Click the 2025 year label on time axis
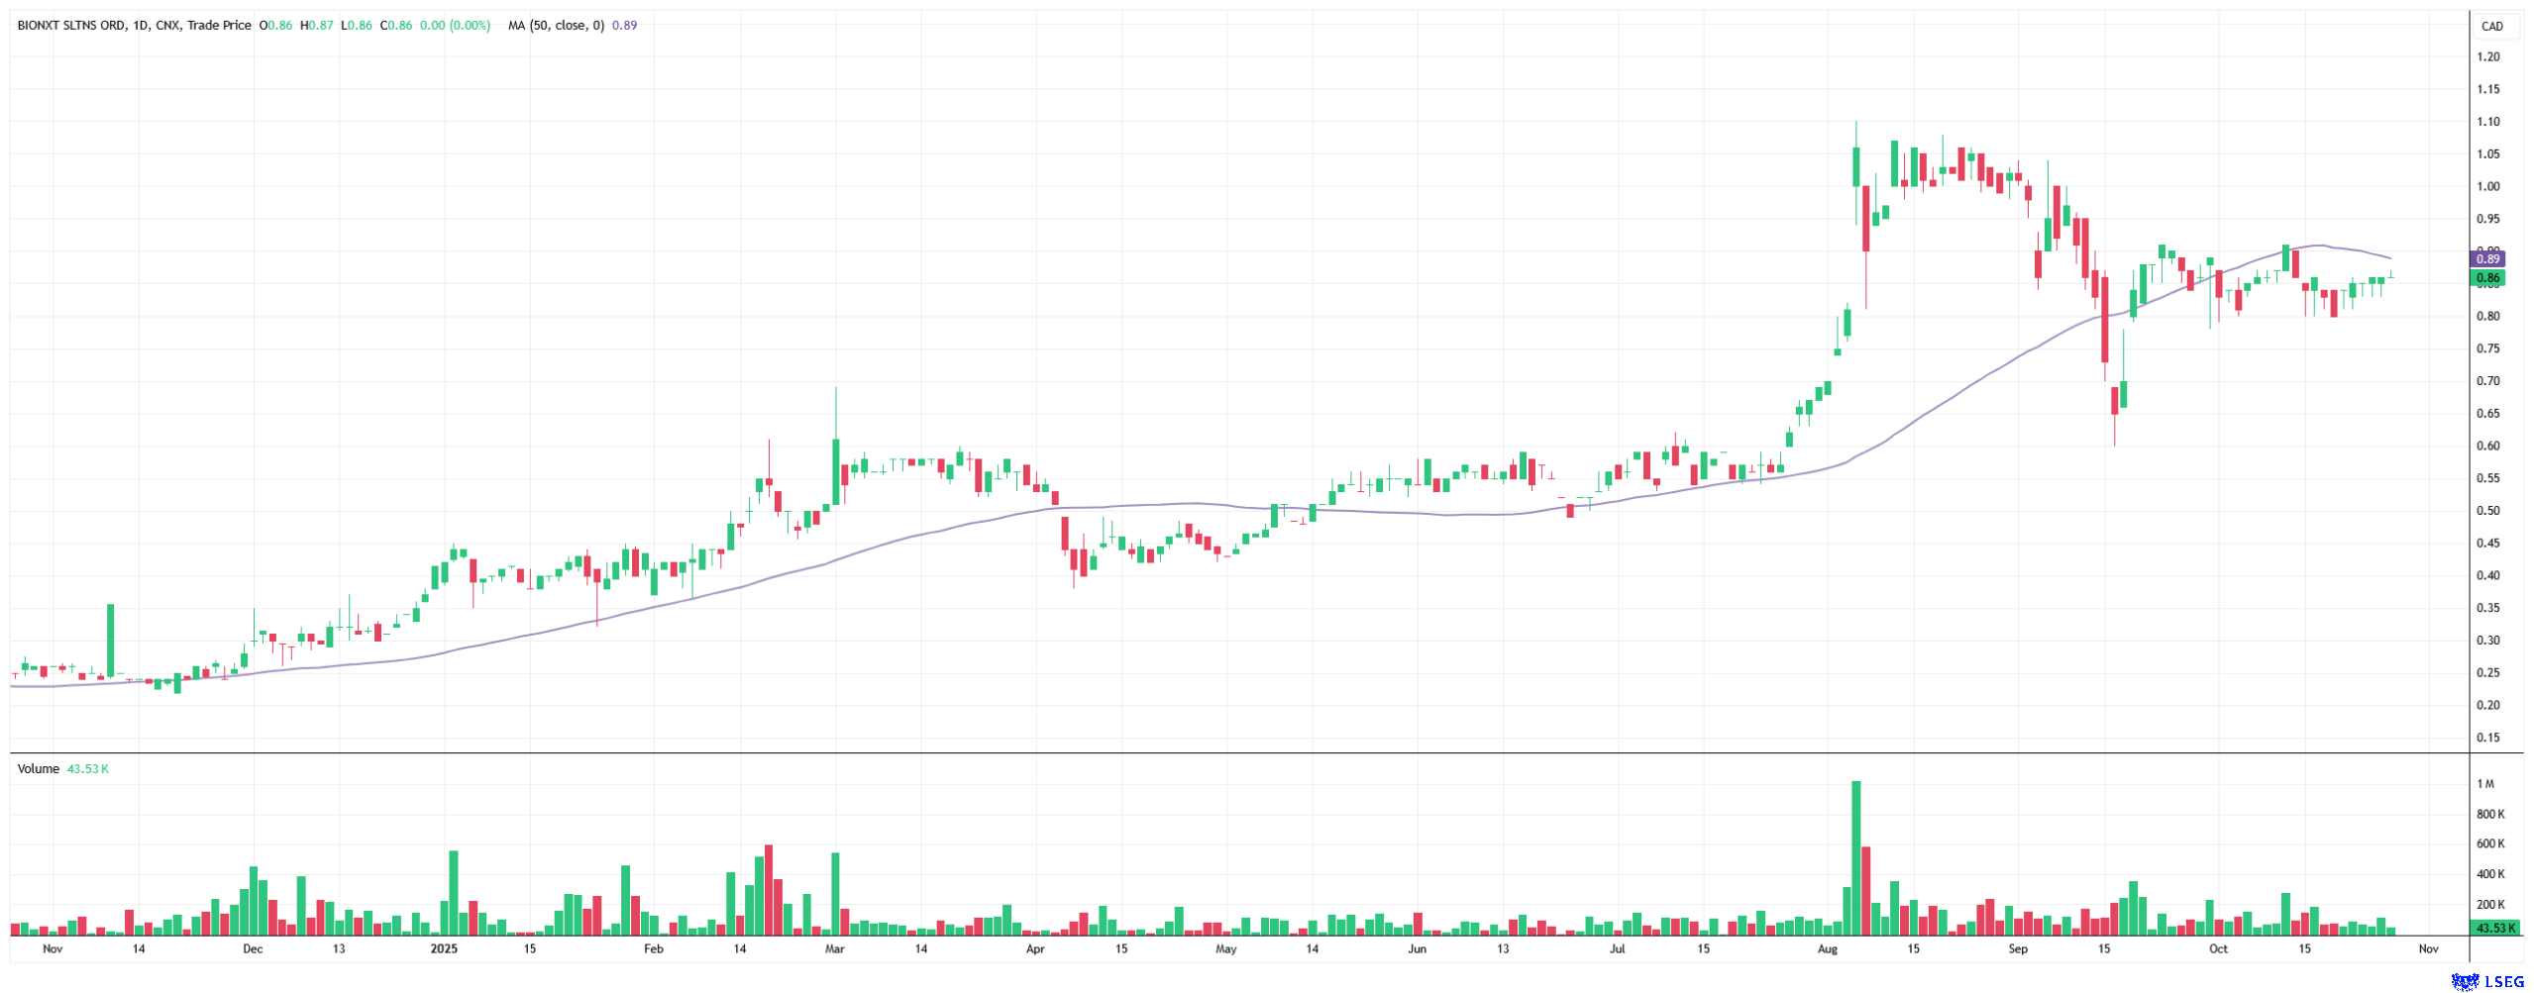Viewport: 2534px width, 993px height. 444,949
